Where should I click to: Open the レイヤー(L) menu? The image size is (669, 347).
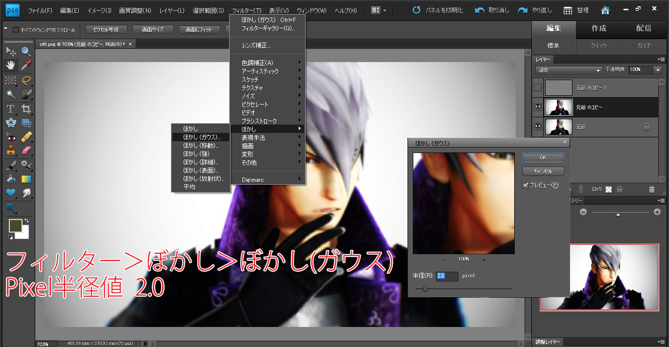tap(171, 10)
